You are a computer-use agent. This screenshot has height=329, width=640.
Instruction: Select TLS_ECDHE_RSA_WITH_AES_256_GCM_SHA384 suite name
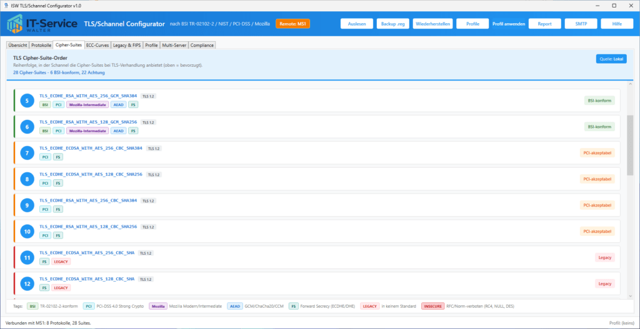88,96
